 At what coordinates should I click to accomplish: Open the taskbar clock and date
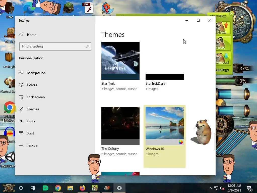pyautogui.click(x=234, y=188)
